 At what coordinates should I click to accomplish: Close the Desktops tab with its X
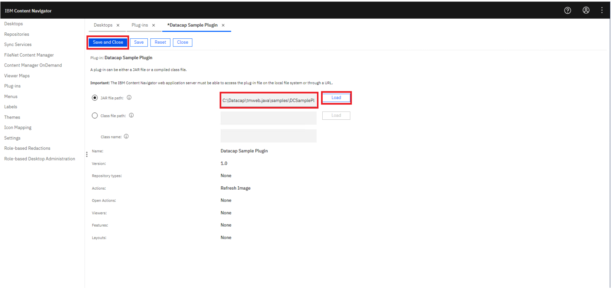(x=118, y=25)
